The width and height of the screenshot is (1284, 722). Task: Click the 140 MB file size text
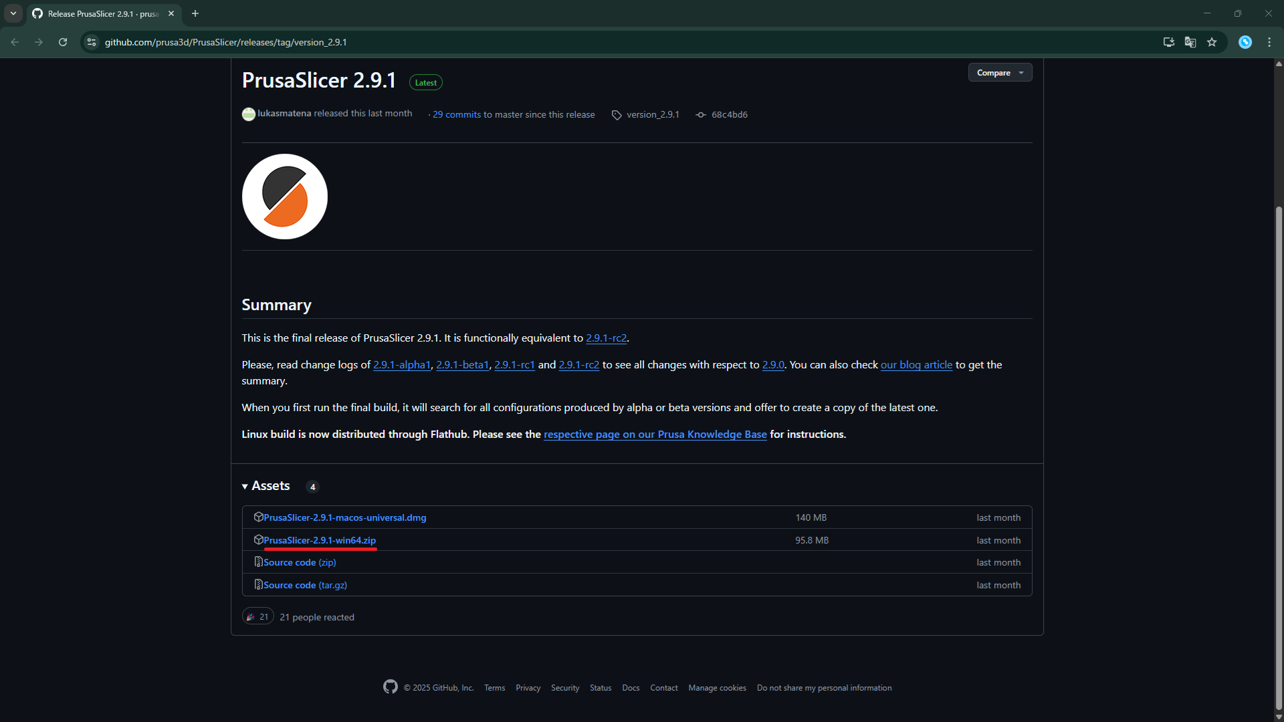(811, 518)
